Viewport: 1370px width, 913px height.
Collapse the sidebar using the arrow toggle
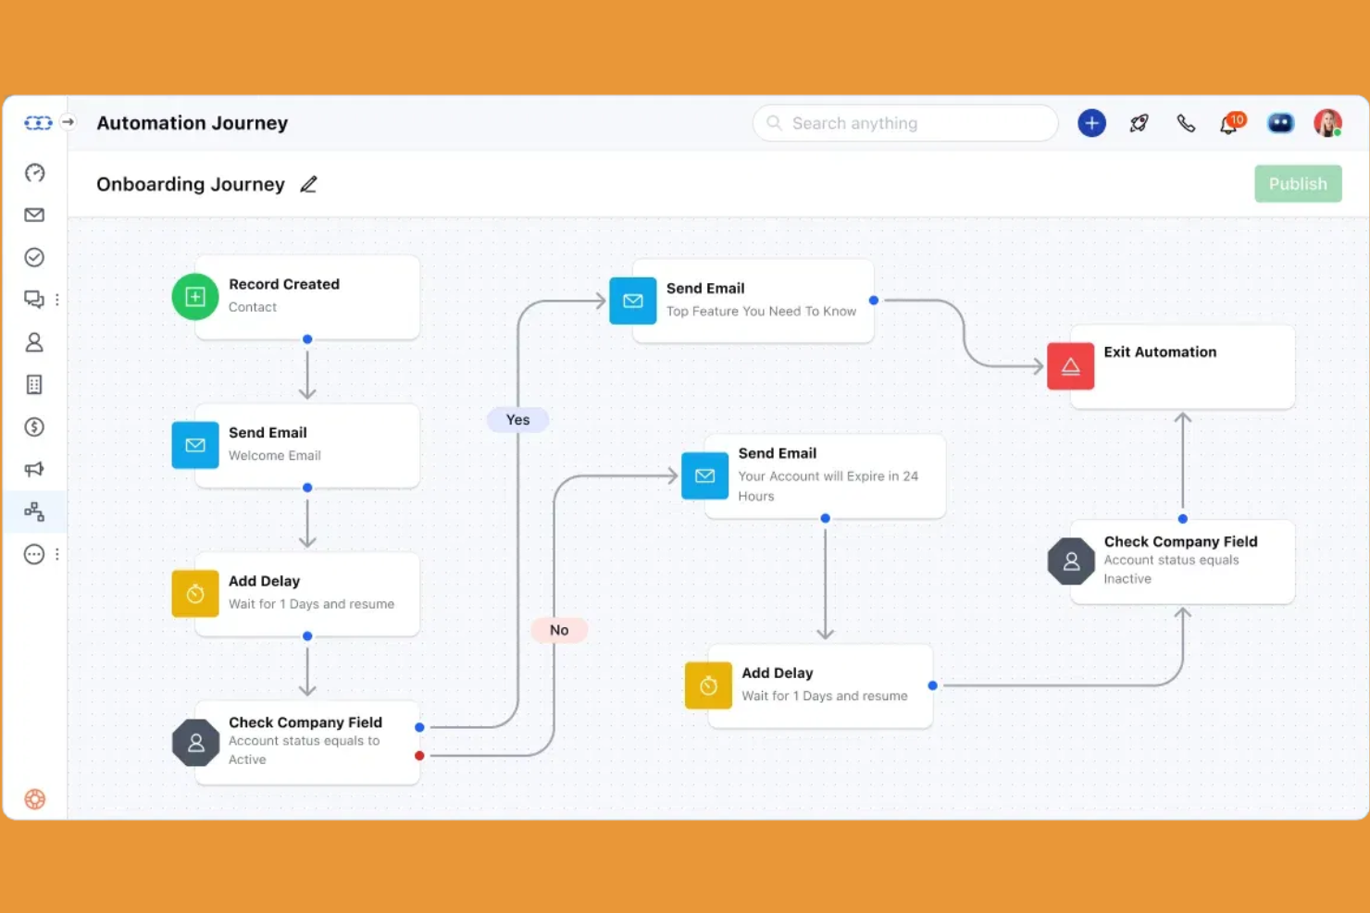[x=68, y=121]
